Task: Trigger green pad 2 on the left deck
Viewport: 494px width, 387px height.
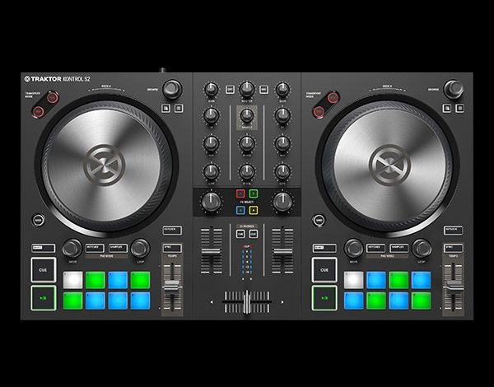Action: coord(96,280)
